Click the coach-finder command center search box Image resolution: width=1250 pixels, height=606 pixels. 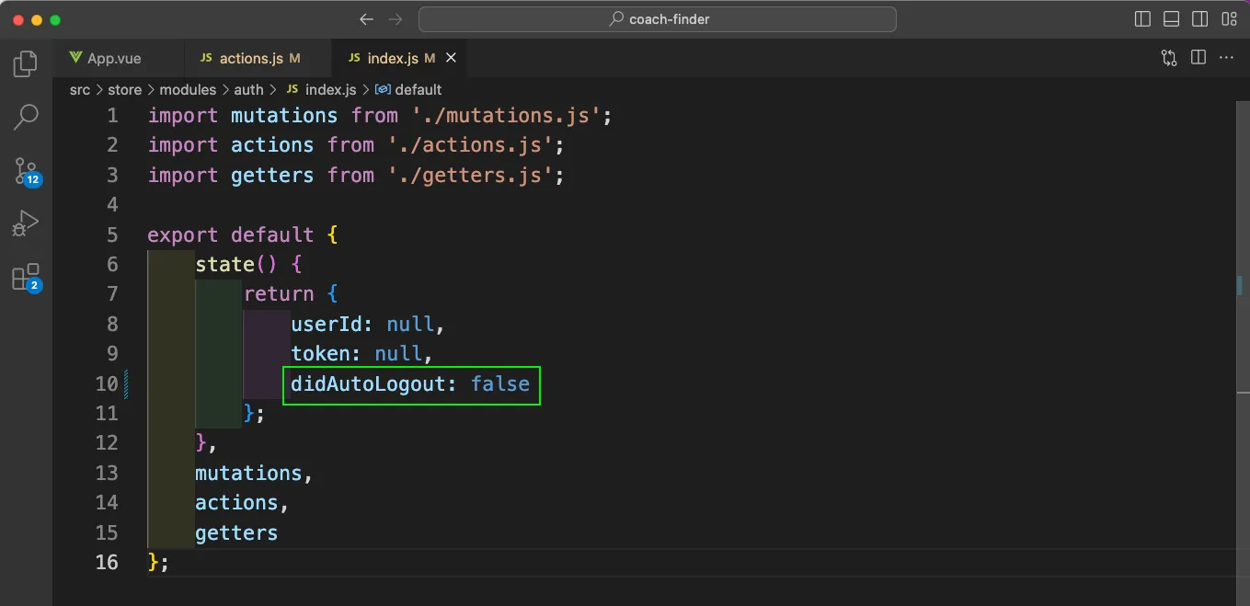coord(658,19)
